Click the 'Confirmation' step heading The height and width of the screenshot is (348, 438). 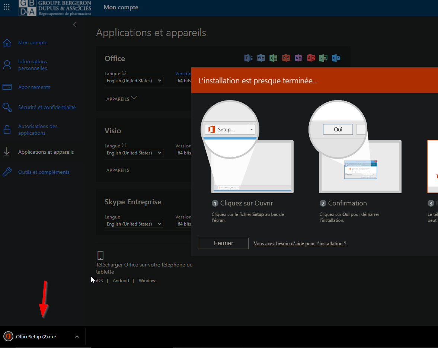click(x=348, y=203)
